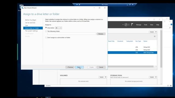Sort by Bus Type column header
175x98 pixels.
pos(138,41)
